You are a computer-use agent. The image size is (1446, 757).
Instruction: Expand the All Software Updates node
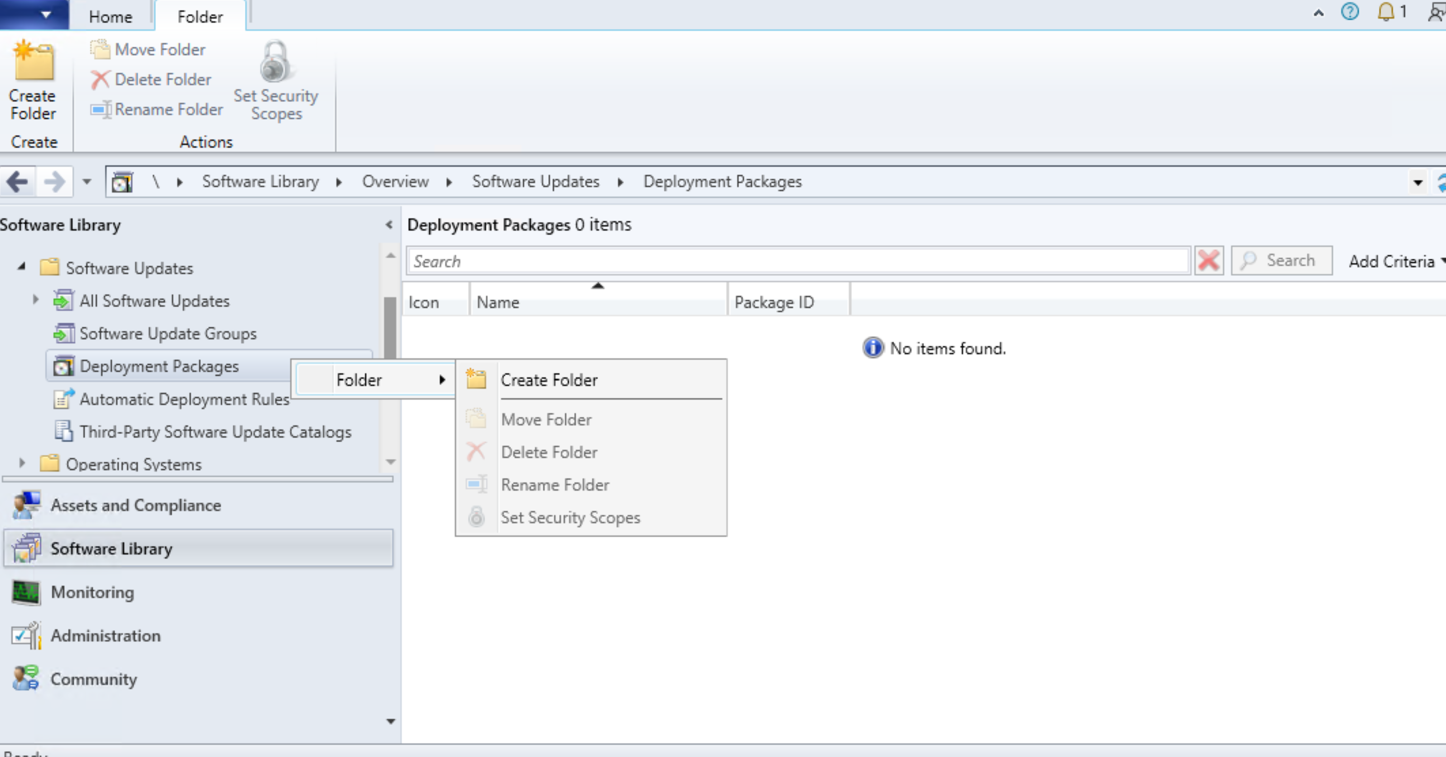tap(35, 300)
